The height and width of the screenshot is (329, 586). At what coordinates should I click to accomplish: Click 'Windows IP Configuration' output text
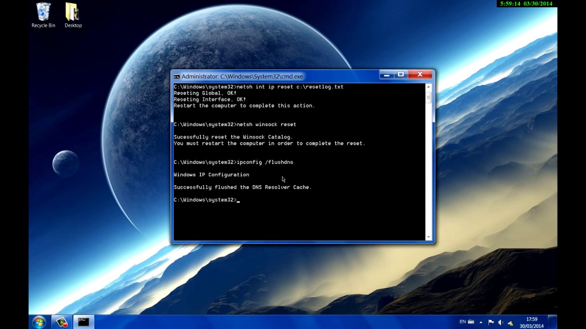[212, 175]
